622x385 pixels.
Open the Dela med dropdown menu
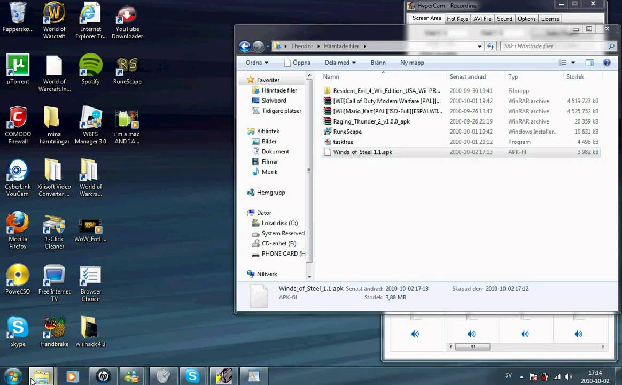pos(340,63)
